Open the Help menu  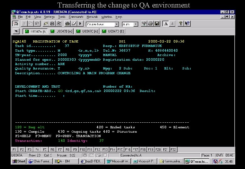(x=119, y=17)
